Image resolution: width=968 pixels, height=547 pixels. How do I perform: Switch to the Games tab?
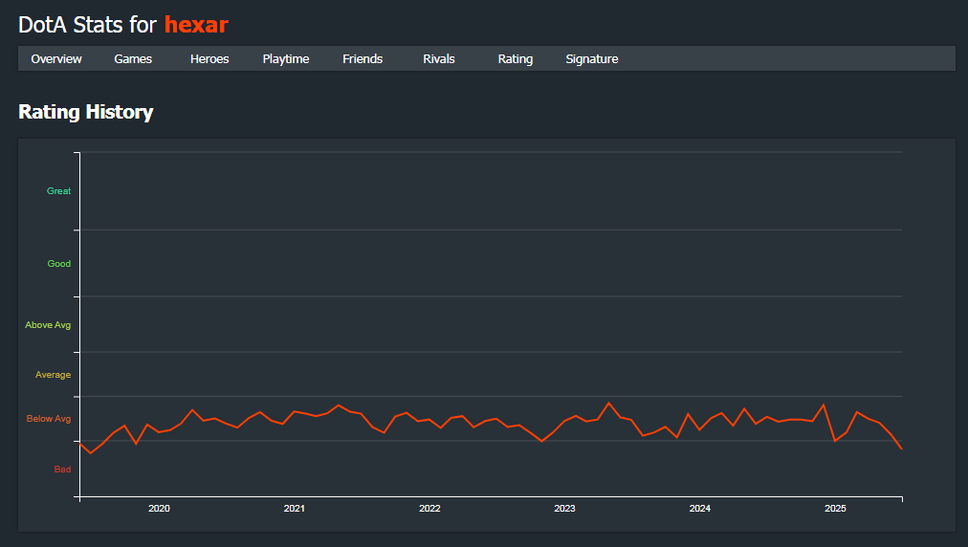point(133,58)
